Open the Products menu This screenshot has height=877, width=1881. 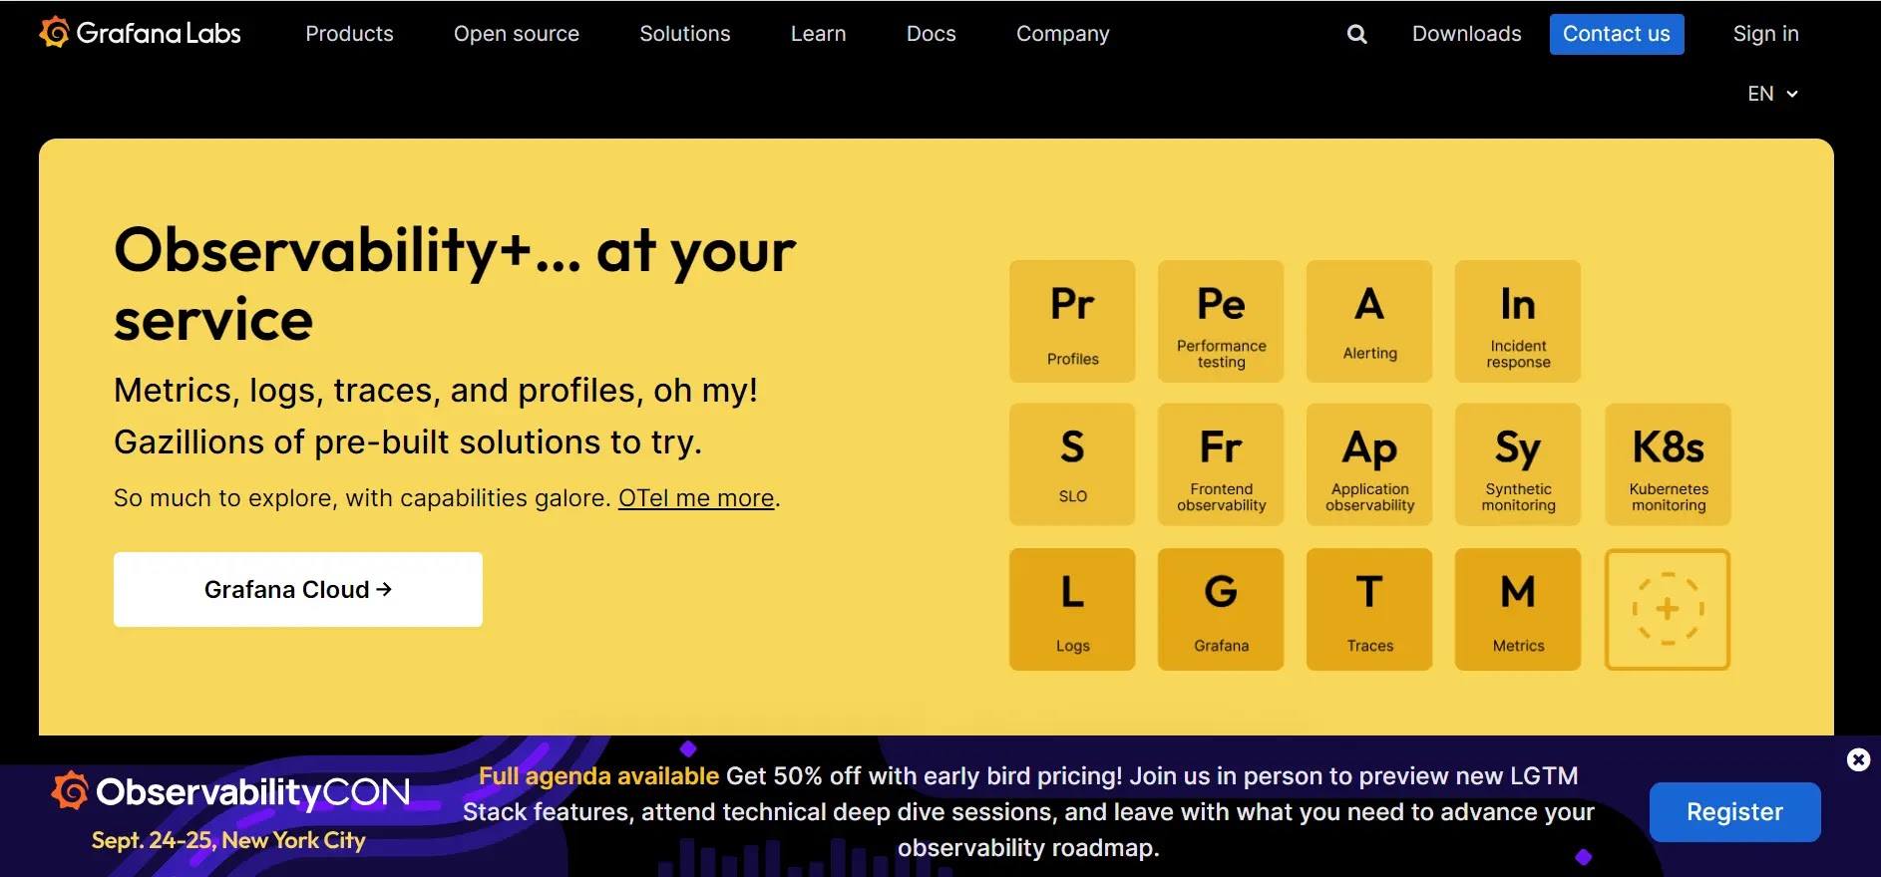349,34
